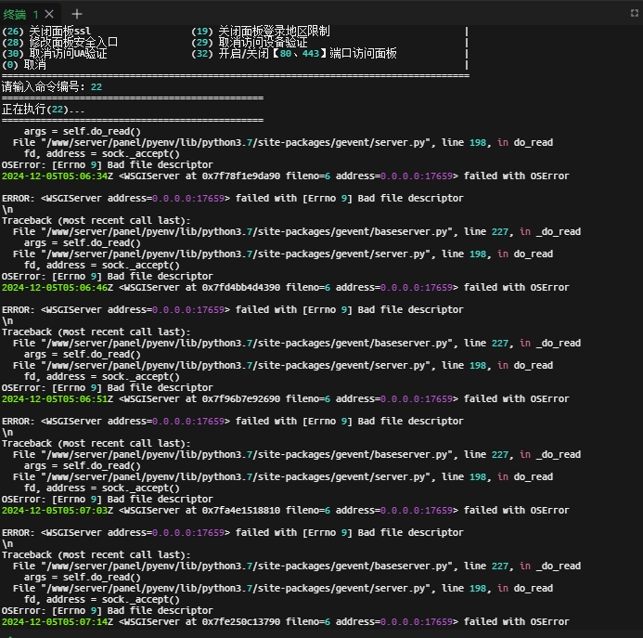Select the 终端 1 terminal tab

pos(20,15)
